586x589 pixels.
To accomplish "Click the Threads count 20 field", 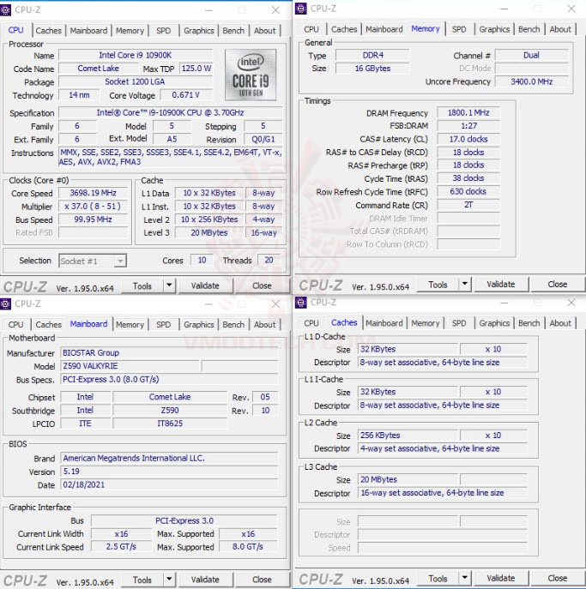I will (269, 260).
